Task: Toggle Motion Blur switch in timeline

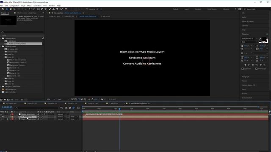Action: tap(74, 108)
